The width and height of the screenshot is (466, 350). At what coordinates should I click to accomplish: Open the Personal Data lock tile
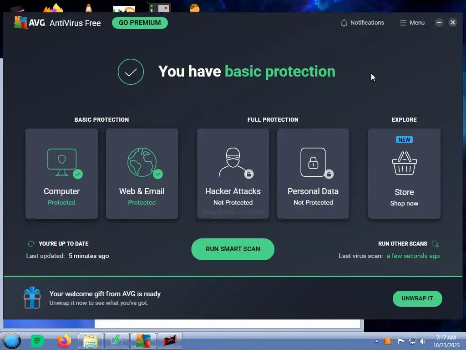pyautogui.click(x=313, y=174)
